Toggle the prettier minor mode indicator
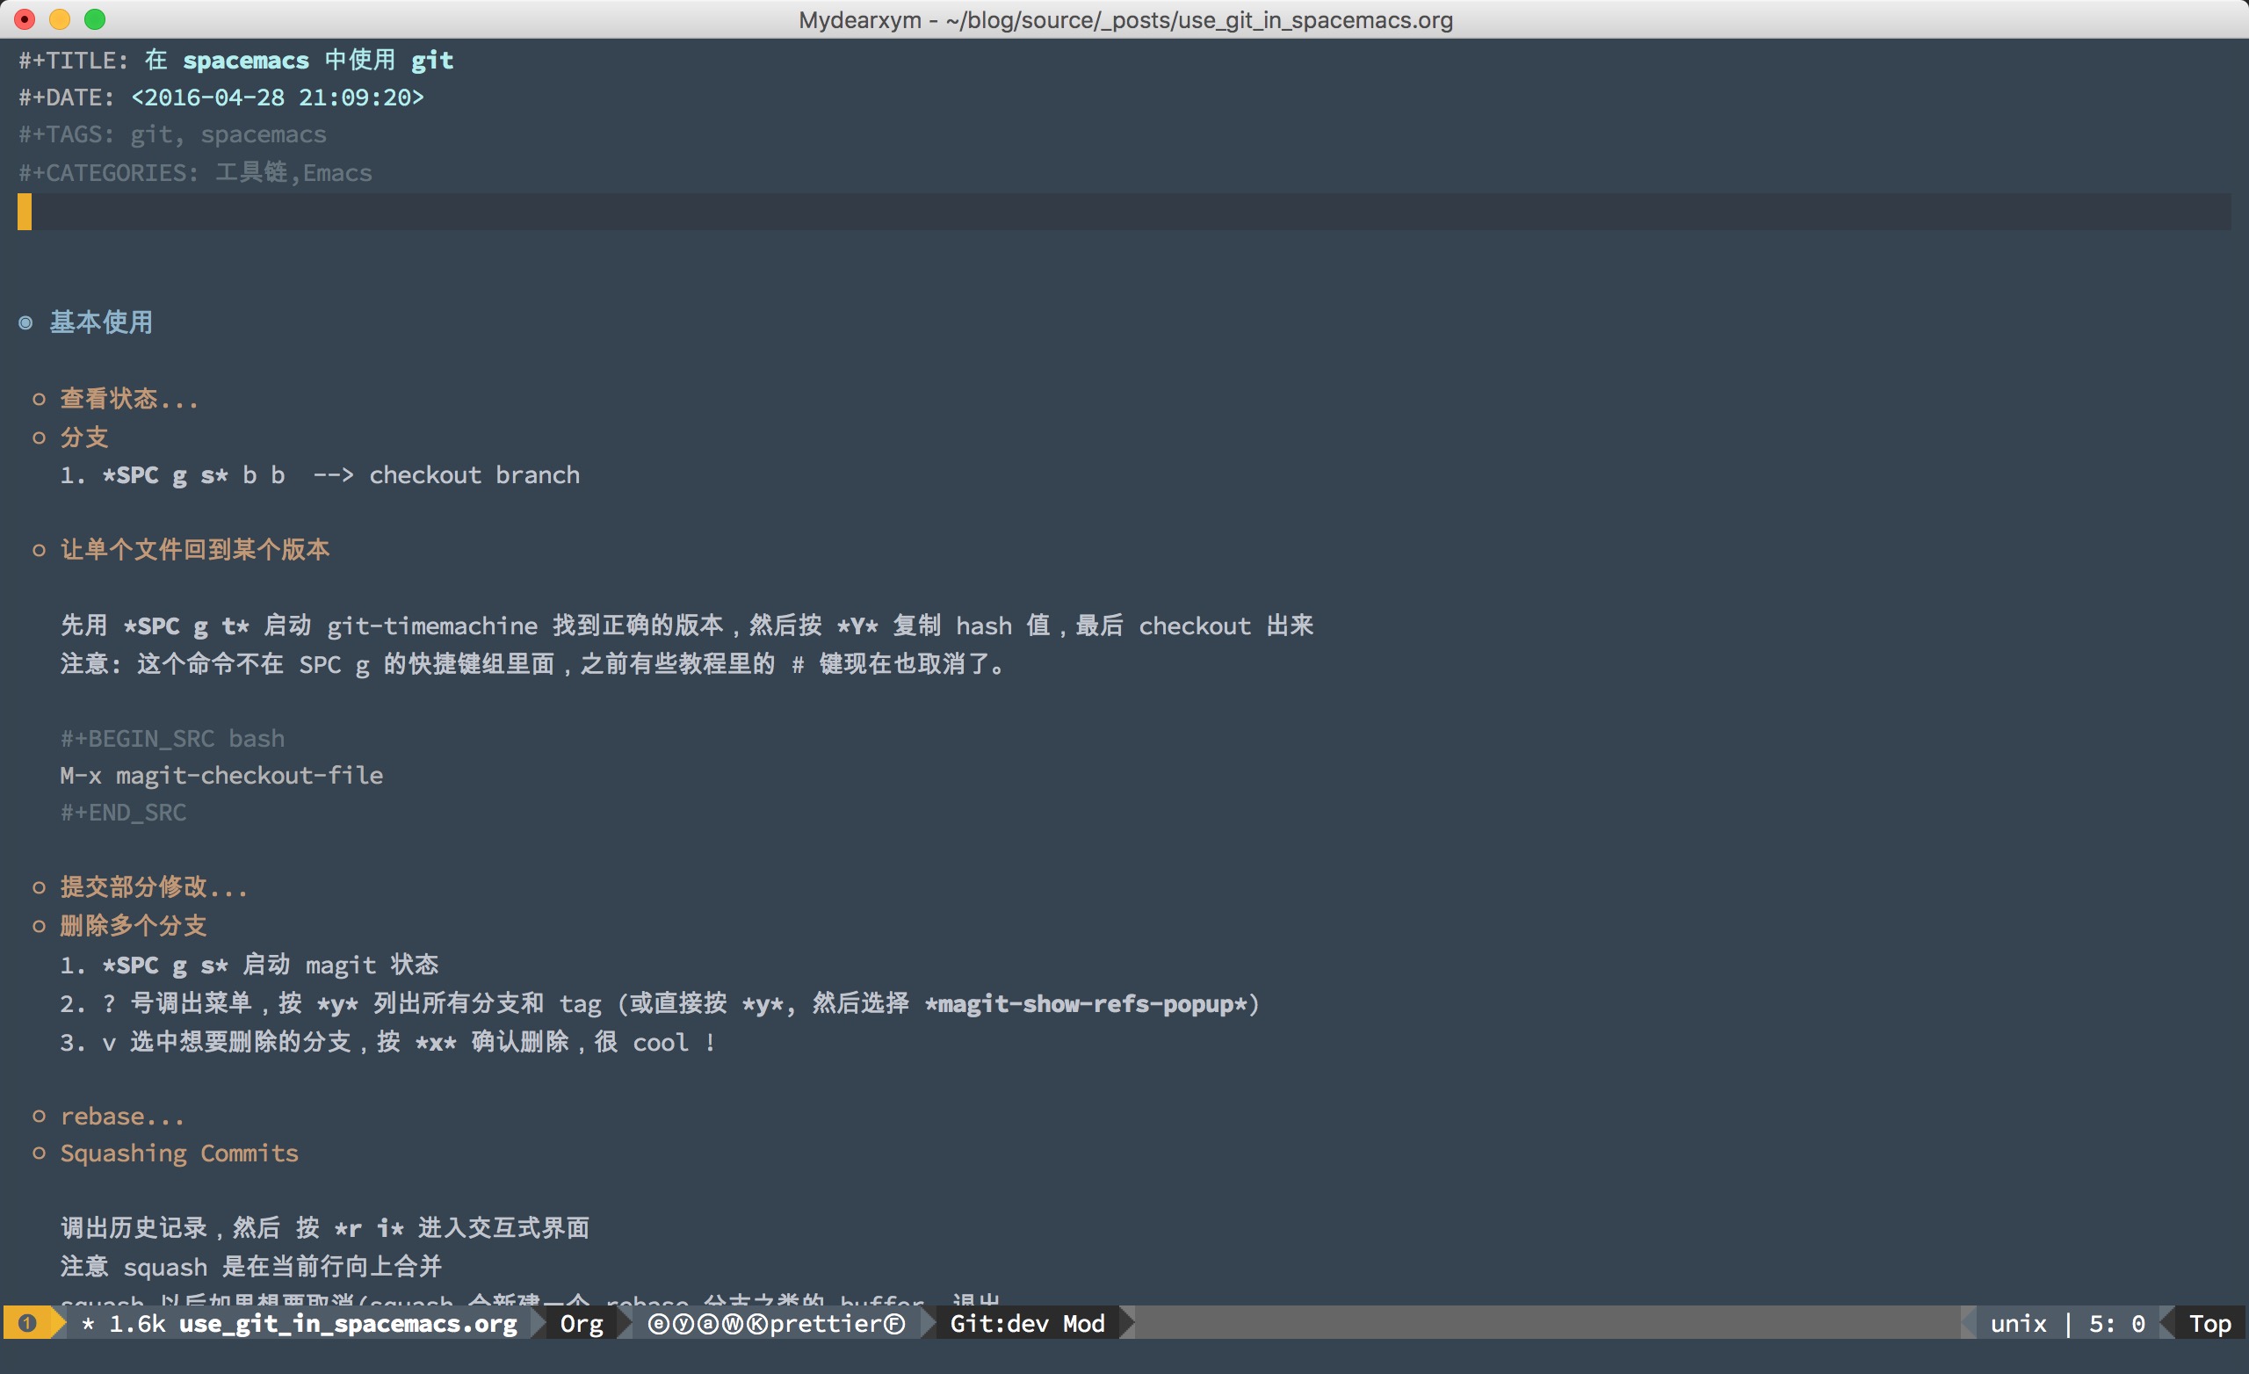This screenshot has height=1374, width=2249. click(x=826, y=1324)
